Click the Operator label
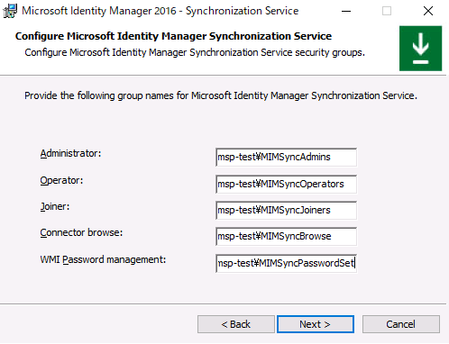The height and width of the screenshot is (344, 449). 61,180
